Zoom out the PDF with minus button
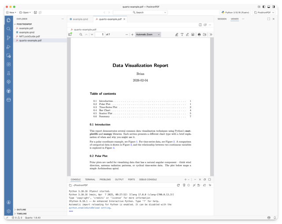The image size is (282, 224). [x=126, y=34]
